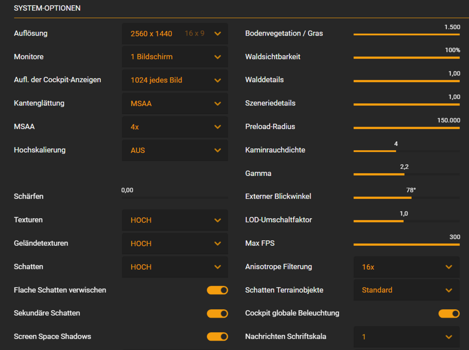
Task: Click the Texturen chevron arrow
Action: coord(217,221)
